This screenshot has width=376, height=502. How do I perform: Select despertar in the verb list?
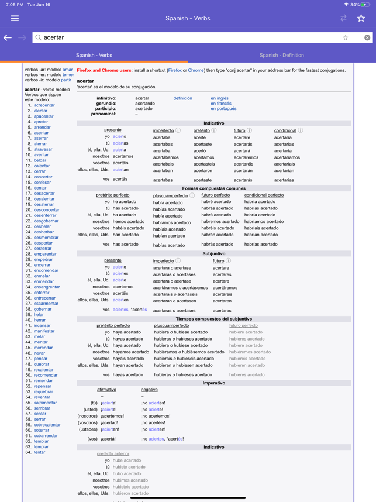[43, 243]
